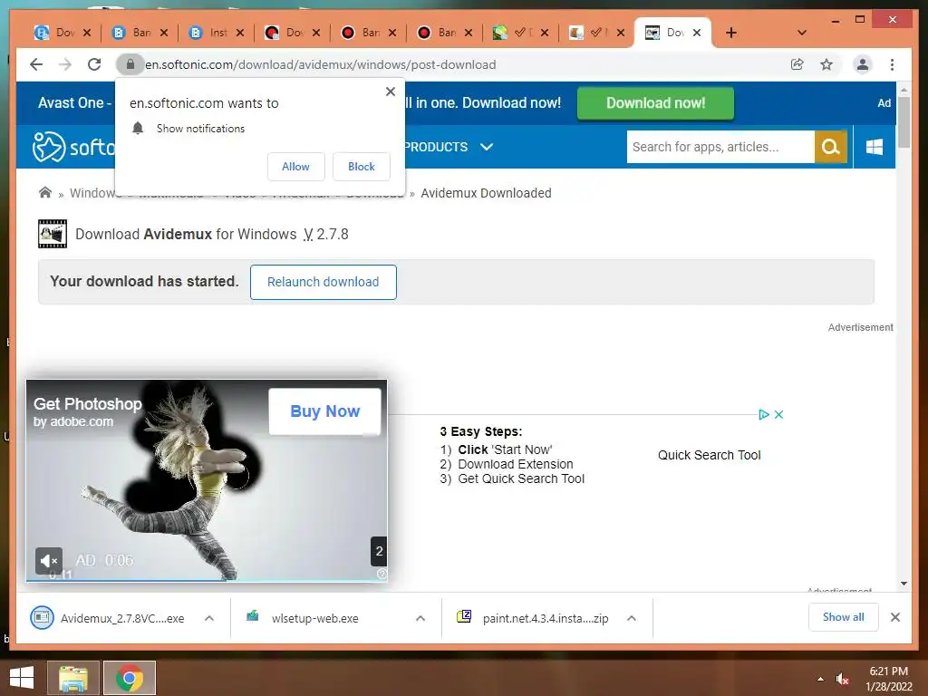Click the orange search magnifier button
Image resolution: width=928 pixels, height=696 pixels.
830,147
